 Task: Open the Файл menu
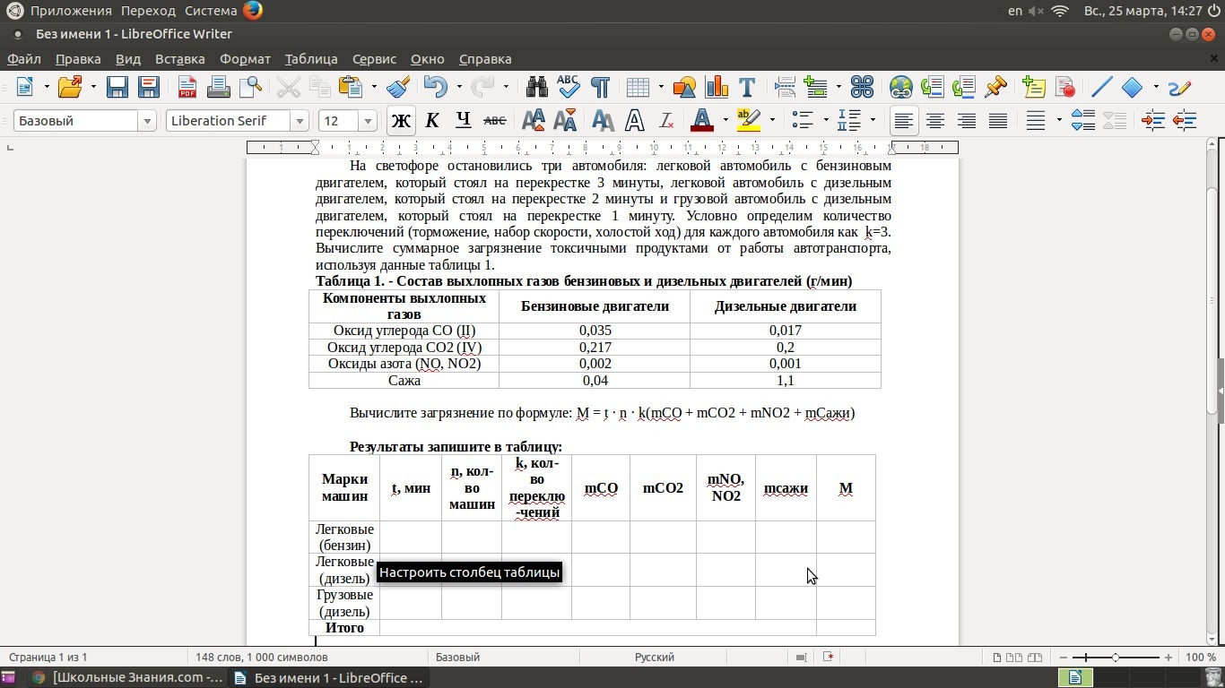point(24,59)
